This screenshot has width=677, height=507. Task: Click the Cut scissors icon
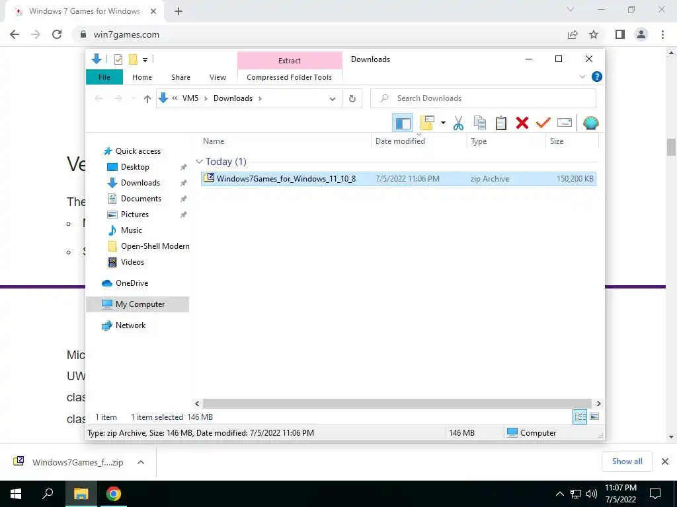[458, 123]
